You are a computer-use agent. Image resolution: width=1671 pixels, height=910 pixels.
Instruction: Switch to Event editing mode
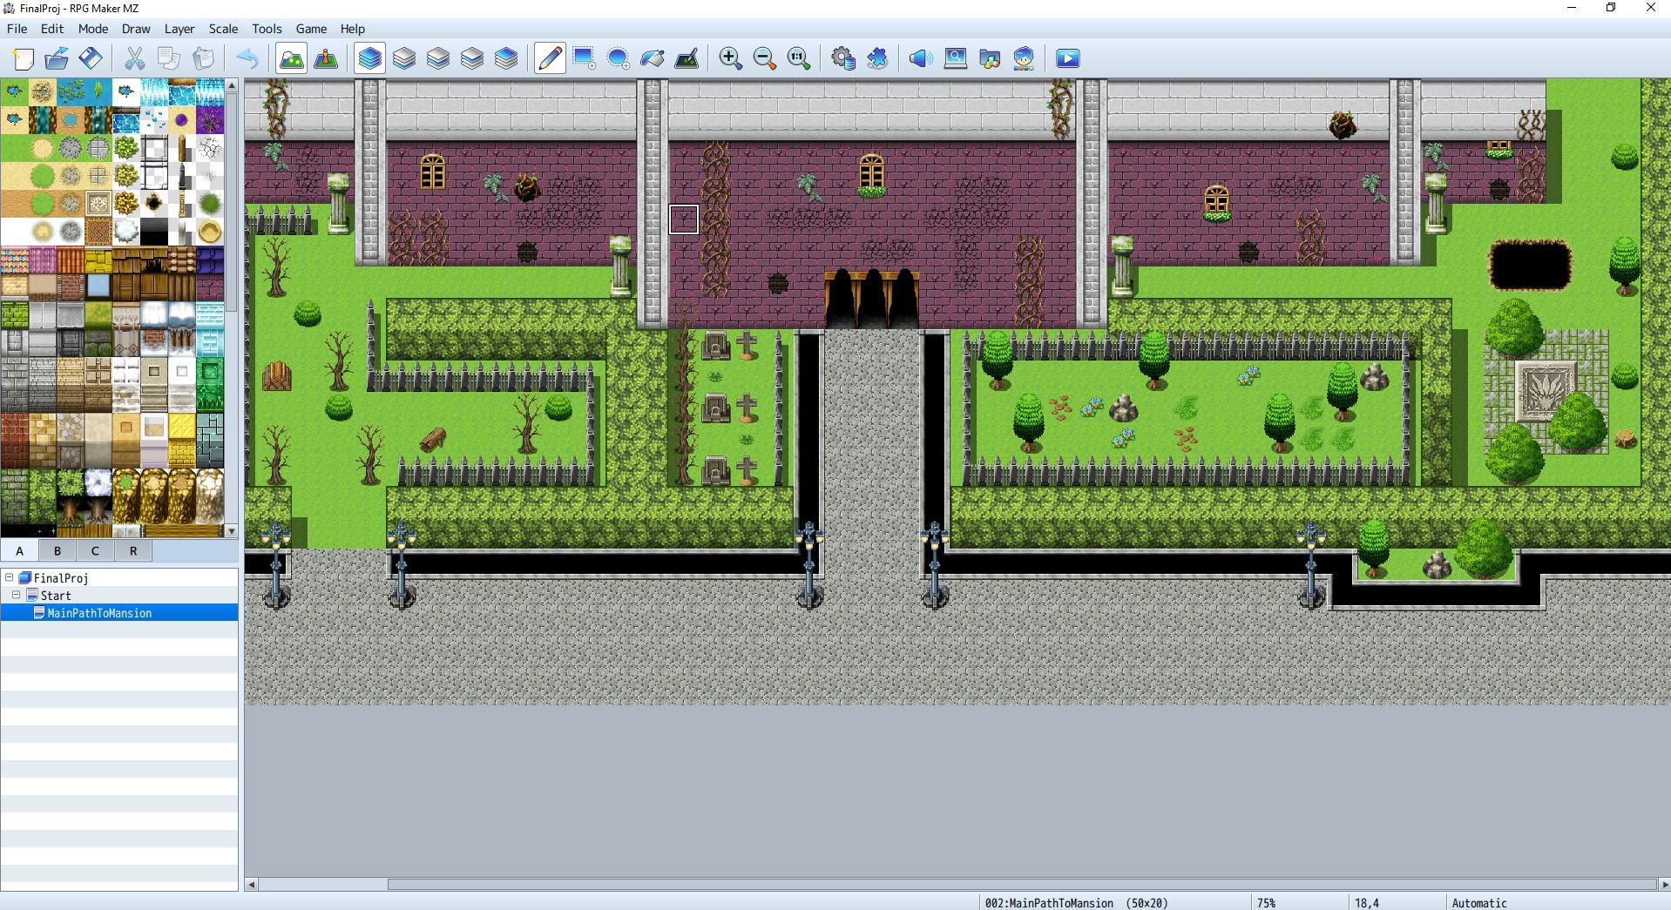pyautogui.click(x=326, y=58)
